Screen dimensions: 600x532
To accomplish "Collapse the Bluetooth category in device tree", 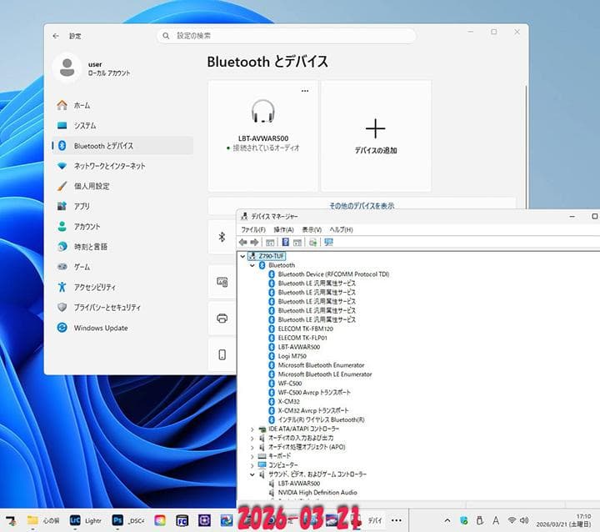I will pyautogui.click(x=252, y=265).
